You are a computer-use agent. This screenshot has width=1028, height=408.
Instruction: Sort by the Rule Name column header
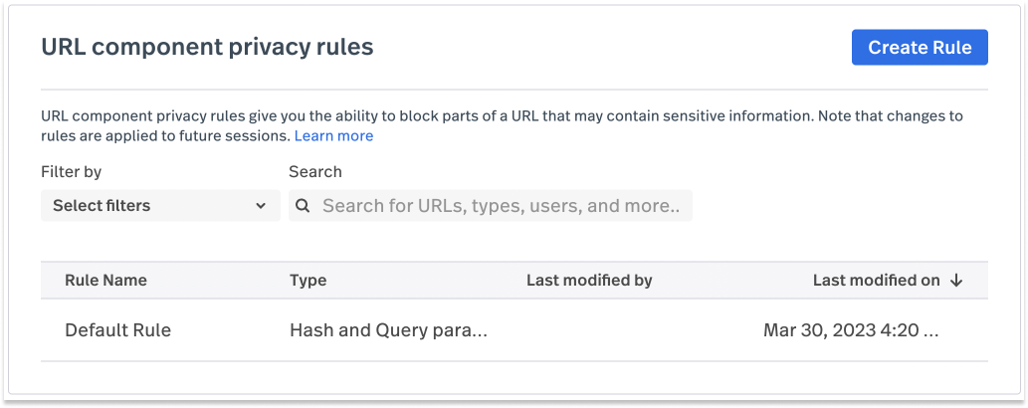coord(105,280)
